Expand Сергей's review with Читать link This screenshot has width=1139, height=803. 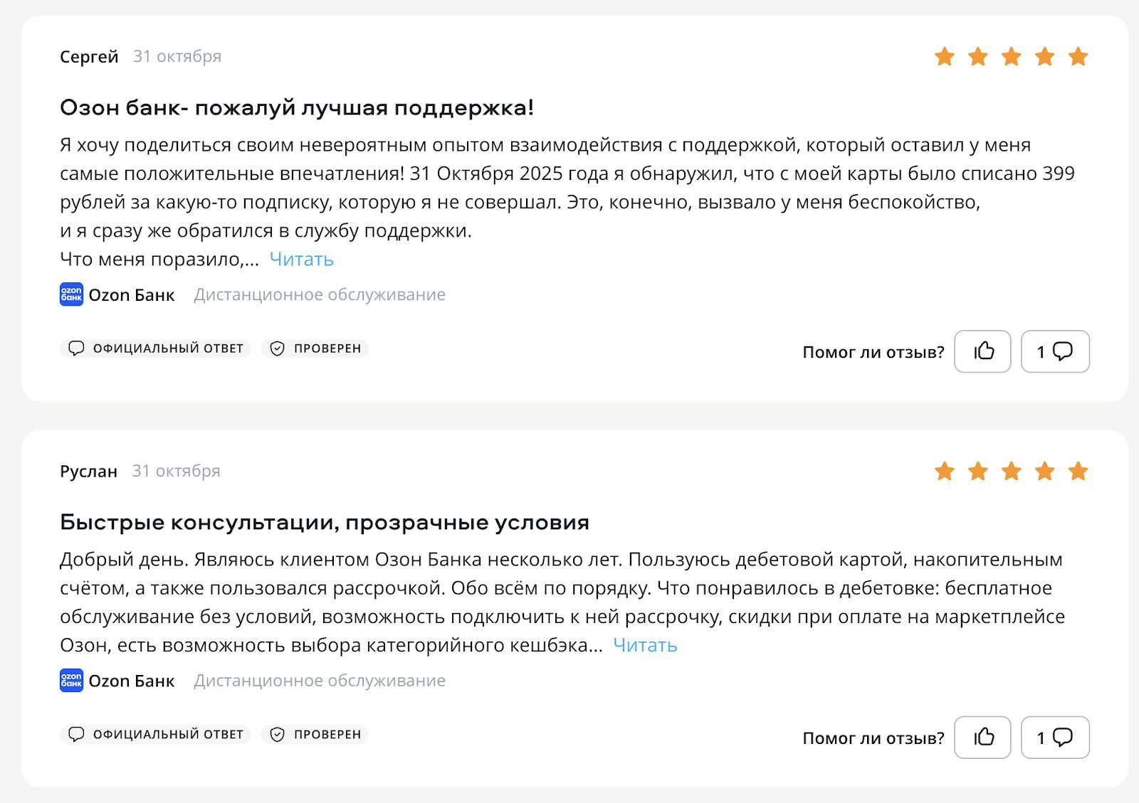[300, 259]
